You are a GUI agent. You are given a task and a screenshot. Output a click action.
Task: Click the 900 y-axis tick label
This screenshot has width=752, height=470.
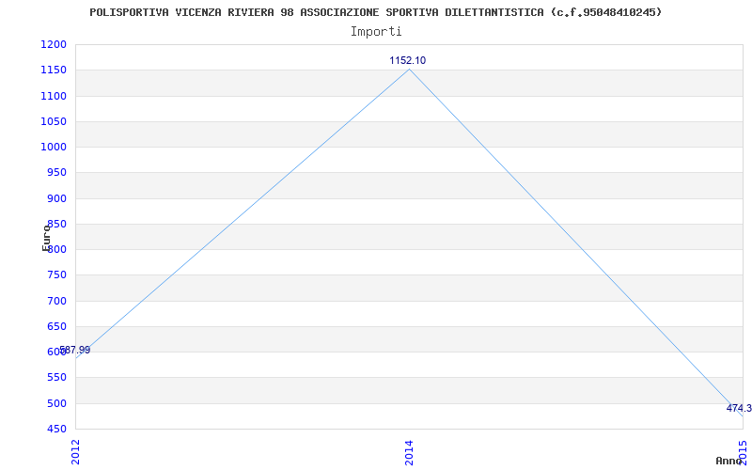pyautogui.click(x=56, y=198)
